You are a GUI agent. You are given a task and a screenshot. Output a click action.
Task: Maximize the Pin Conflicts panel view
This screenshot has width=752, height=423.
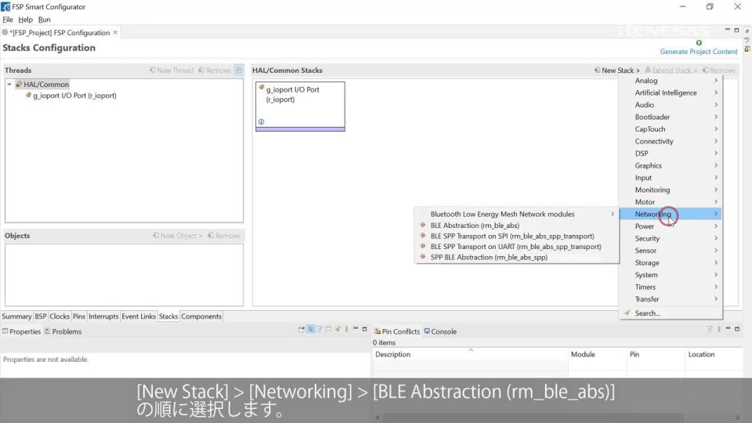coord(736,329)
